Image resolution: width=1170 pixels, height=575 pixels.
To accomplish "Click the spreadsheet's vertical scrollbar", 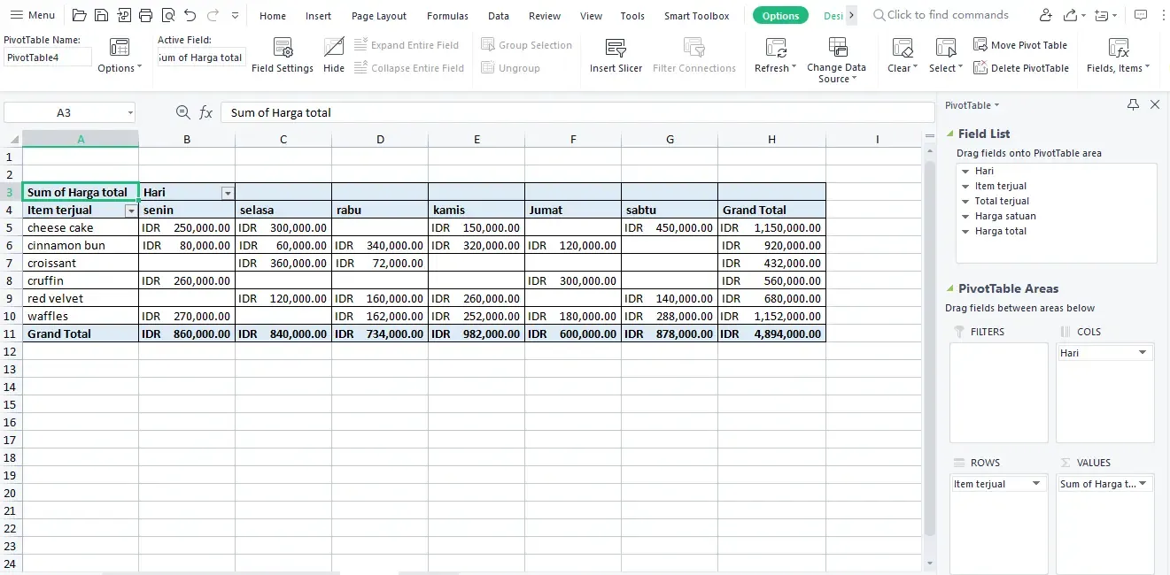I will click(930, 265).
